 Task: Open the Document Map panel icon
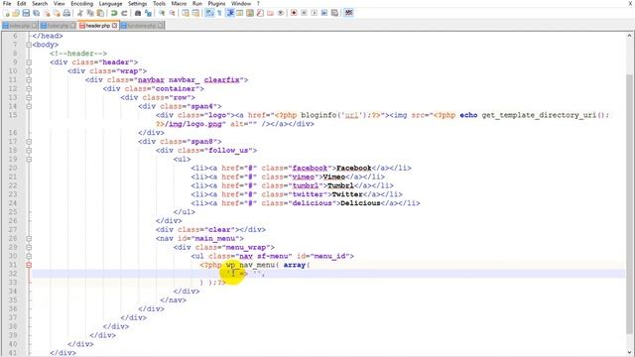pos(250,13)
